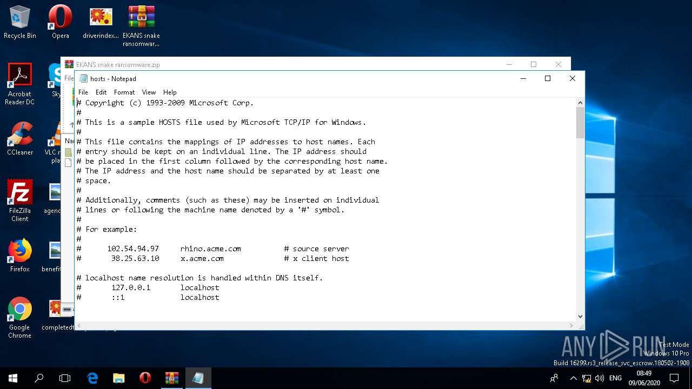Open the View menu in Notepad
This screenshot has width=692, height=389.
coord(149,92)
